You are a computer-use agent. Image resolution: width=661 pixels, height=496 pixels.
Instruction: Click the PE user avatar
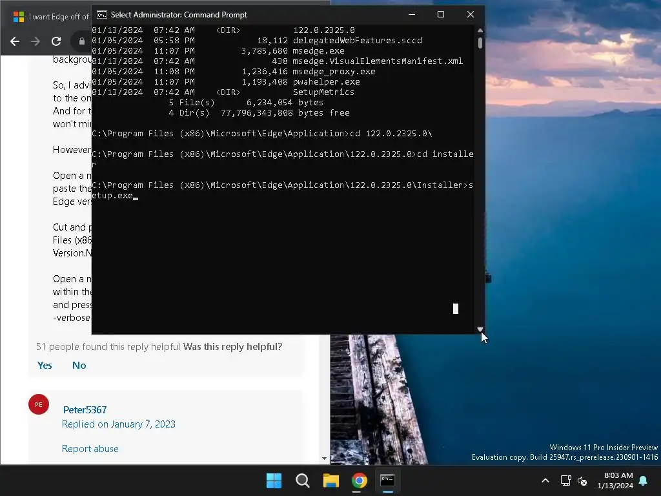coord(39,404)
